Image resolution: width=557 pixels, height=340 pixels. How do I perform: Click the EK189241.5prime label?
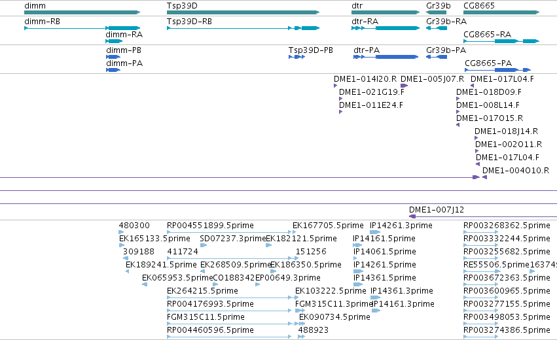[161, 265]
